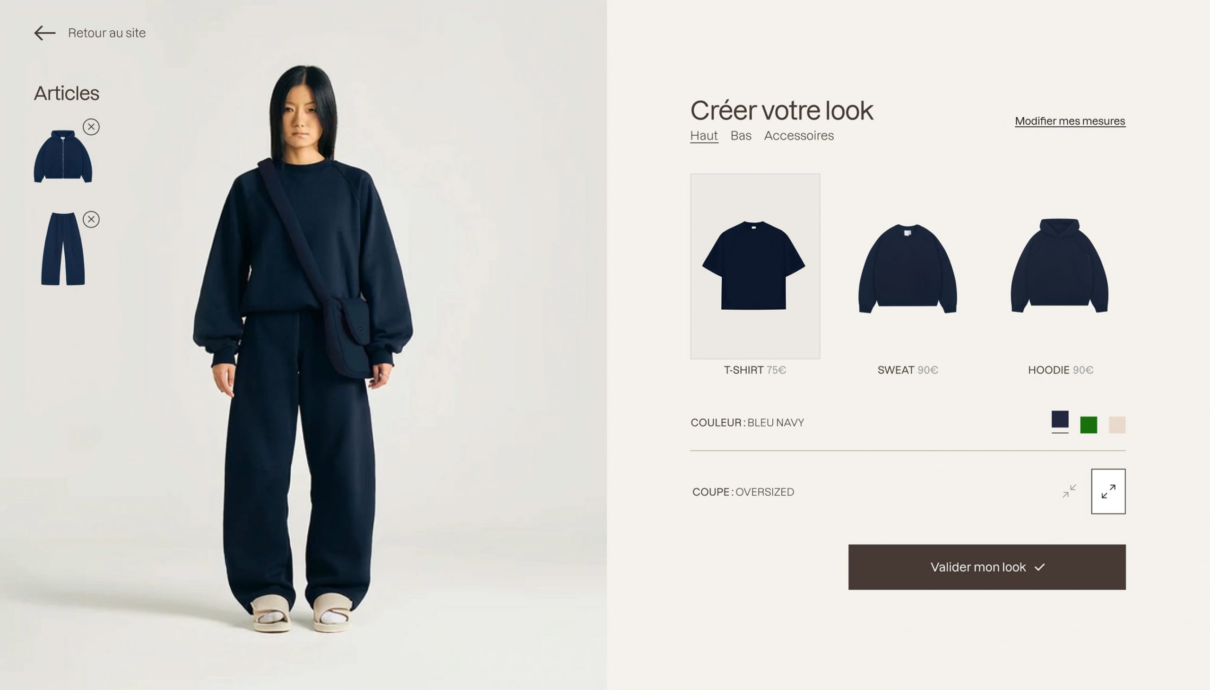Switch to the Bas tab
1210x690 pixels.
click(x=741, y=136)
